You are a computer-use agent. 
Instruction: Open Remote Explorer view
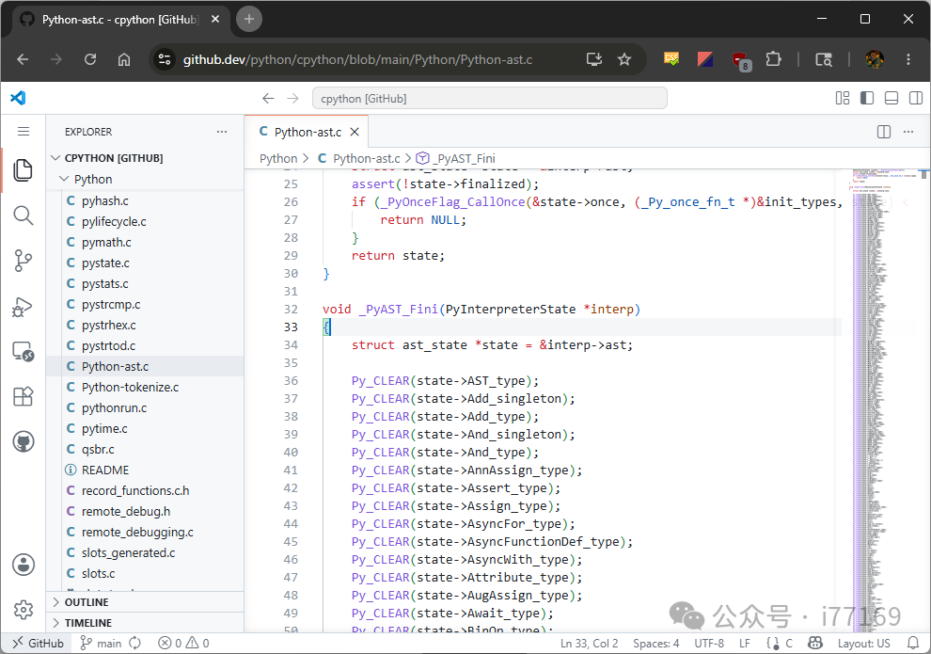[24, 352]
